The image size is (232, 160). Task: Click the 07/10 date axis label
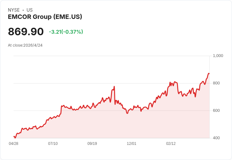tap(53, 144)
